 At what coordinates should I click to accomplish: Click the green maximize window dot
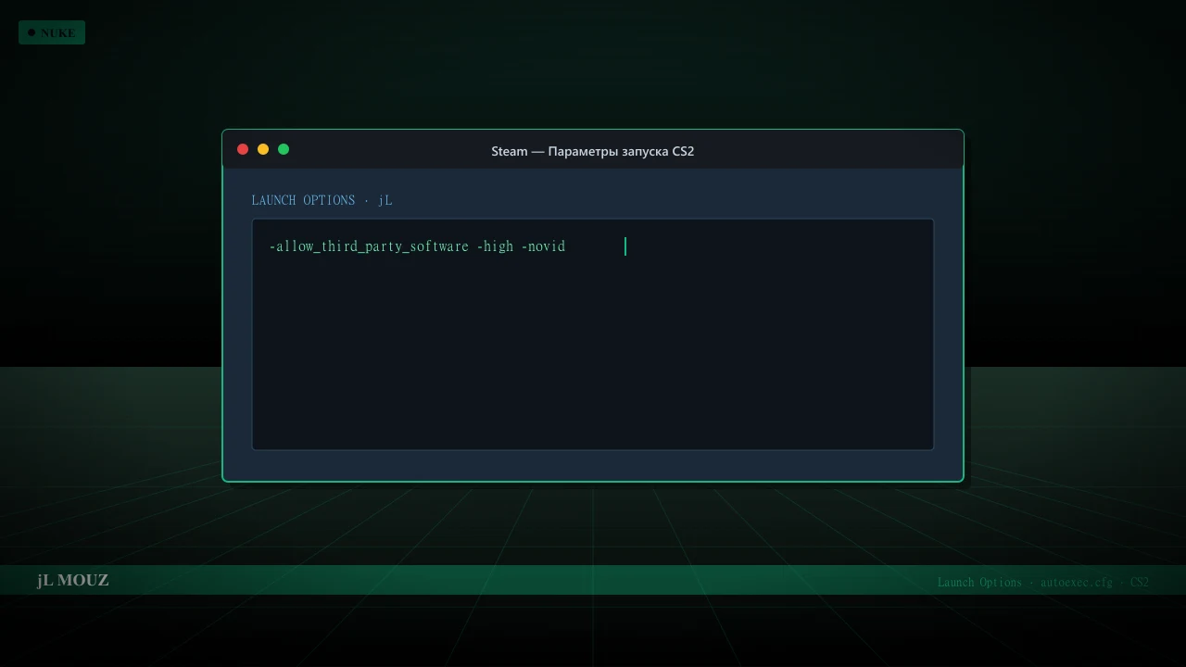[x=284, y=149]
